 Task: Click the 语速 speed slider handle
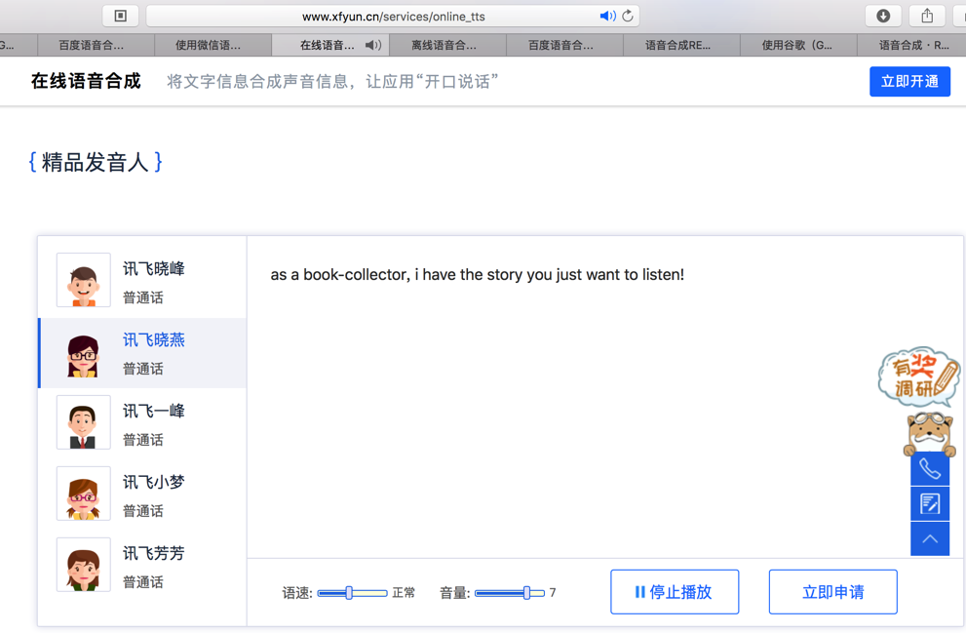(x=349, y=593)
